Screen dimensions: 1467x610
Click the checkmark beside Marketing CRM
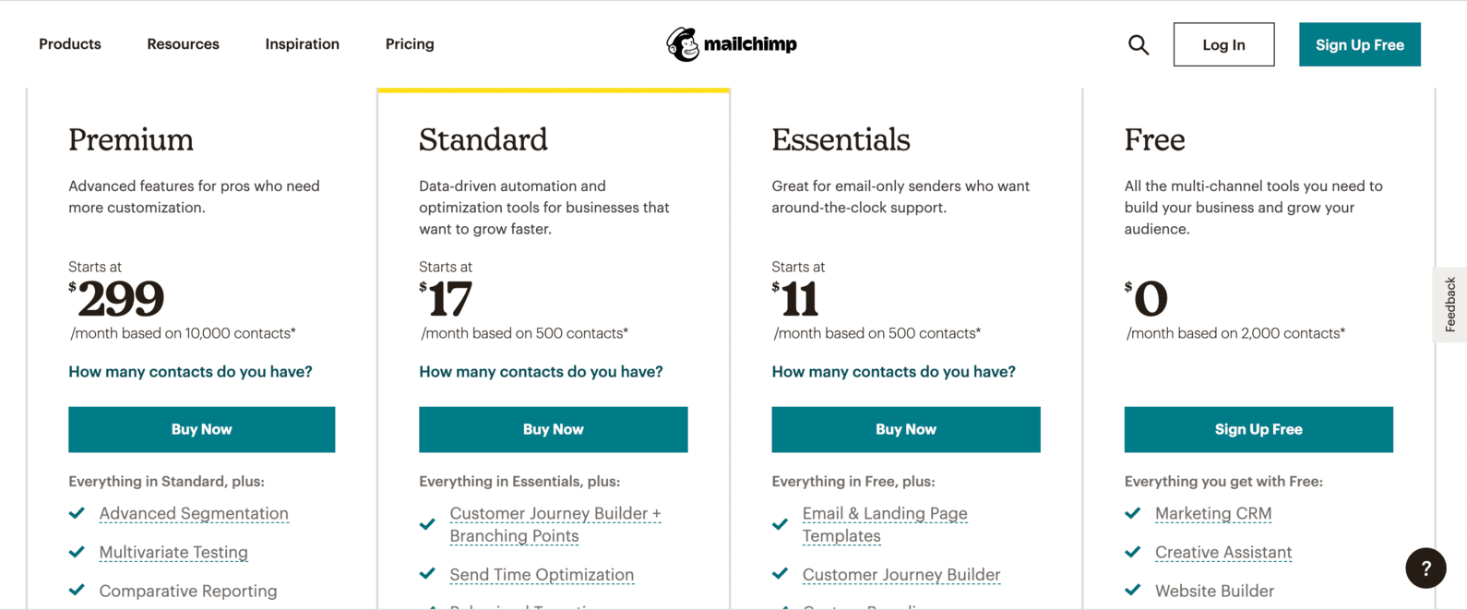tap(1133, 513)
